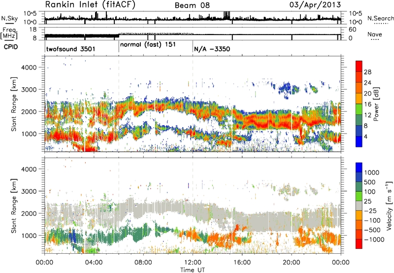Click the '18' frequency axis tick

[x=33, y=30]
